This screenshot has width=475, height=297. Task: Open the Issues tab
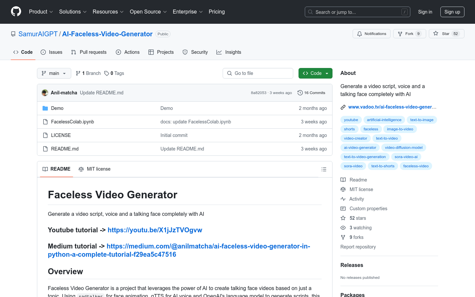coord(51,52)
